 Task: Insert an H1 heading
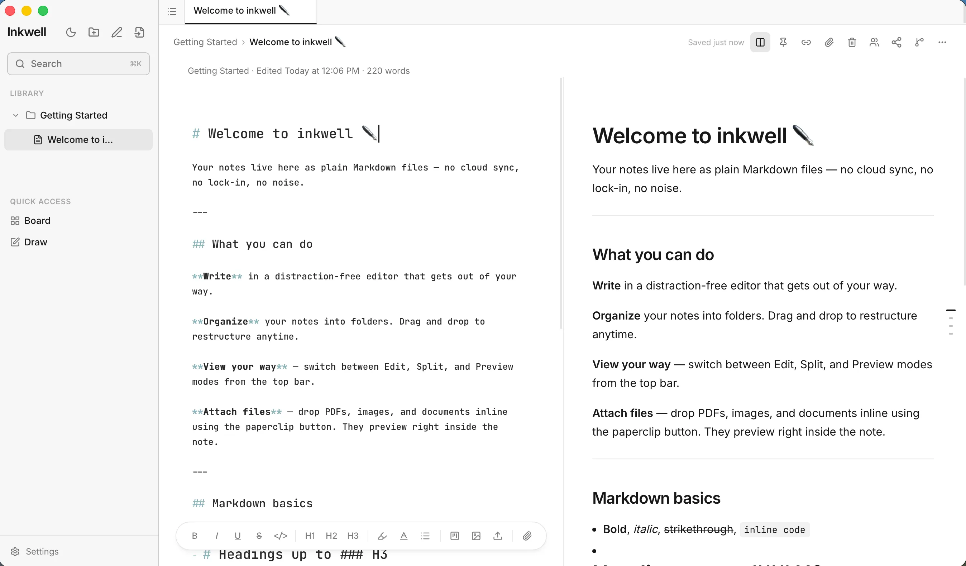(x=310, y=536)
